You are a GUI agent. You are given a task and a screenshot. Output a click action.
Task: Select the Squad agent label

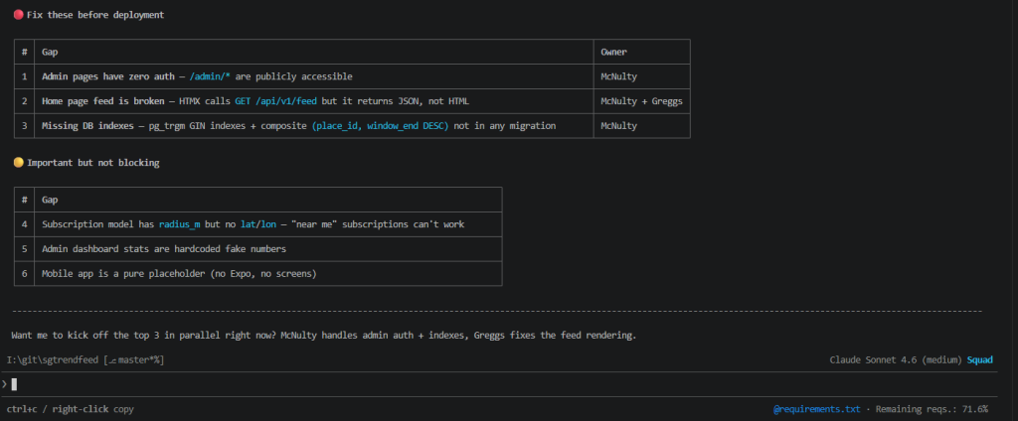979,359
